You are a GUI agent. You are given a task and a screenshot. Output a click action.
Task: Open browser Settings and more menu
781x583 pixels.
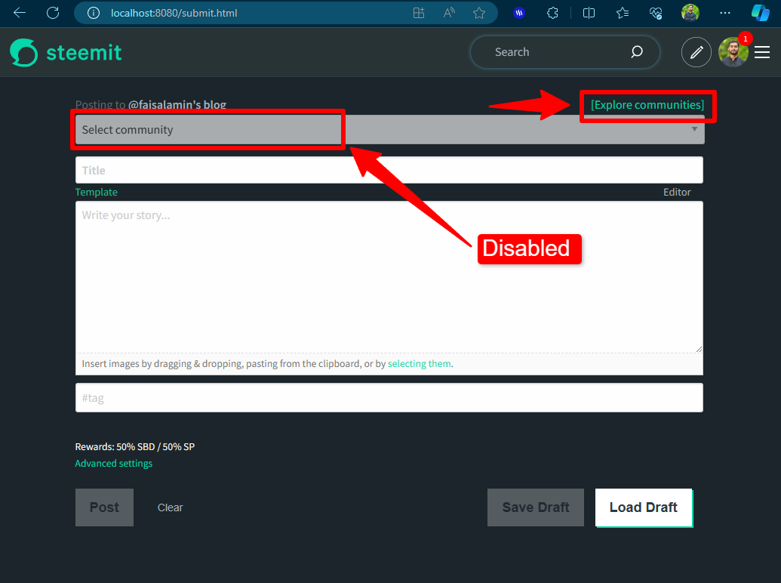(x=725, y=13)
